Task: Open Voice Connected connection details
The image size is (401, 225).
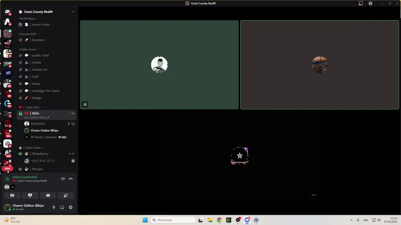Action: (25, 177)
